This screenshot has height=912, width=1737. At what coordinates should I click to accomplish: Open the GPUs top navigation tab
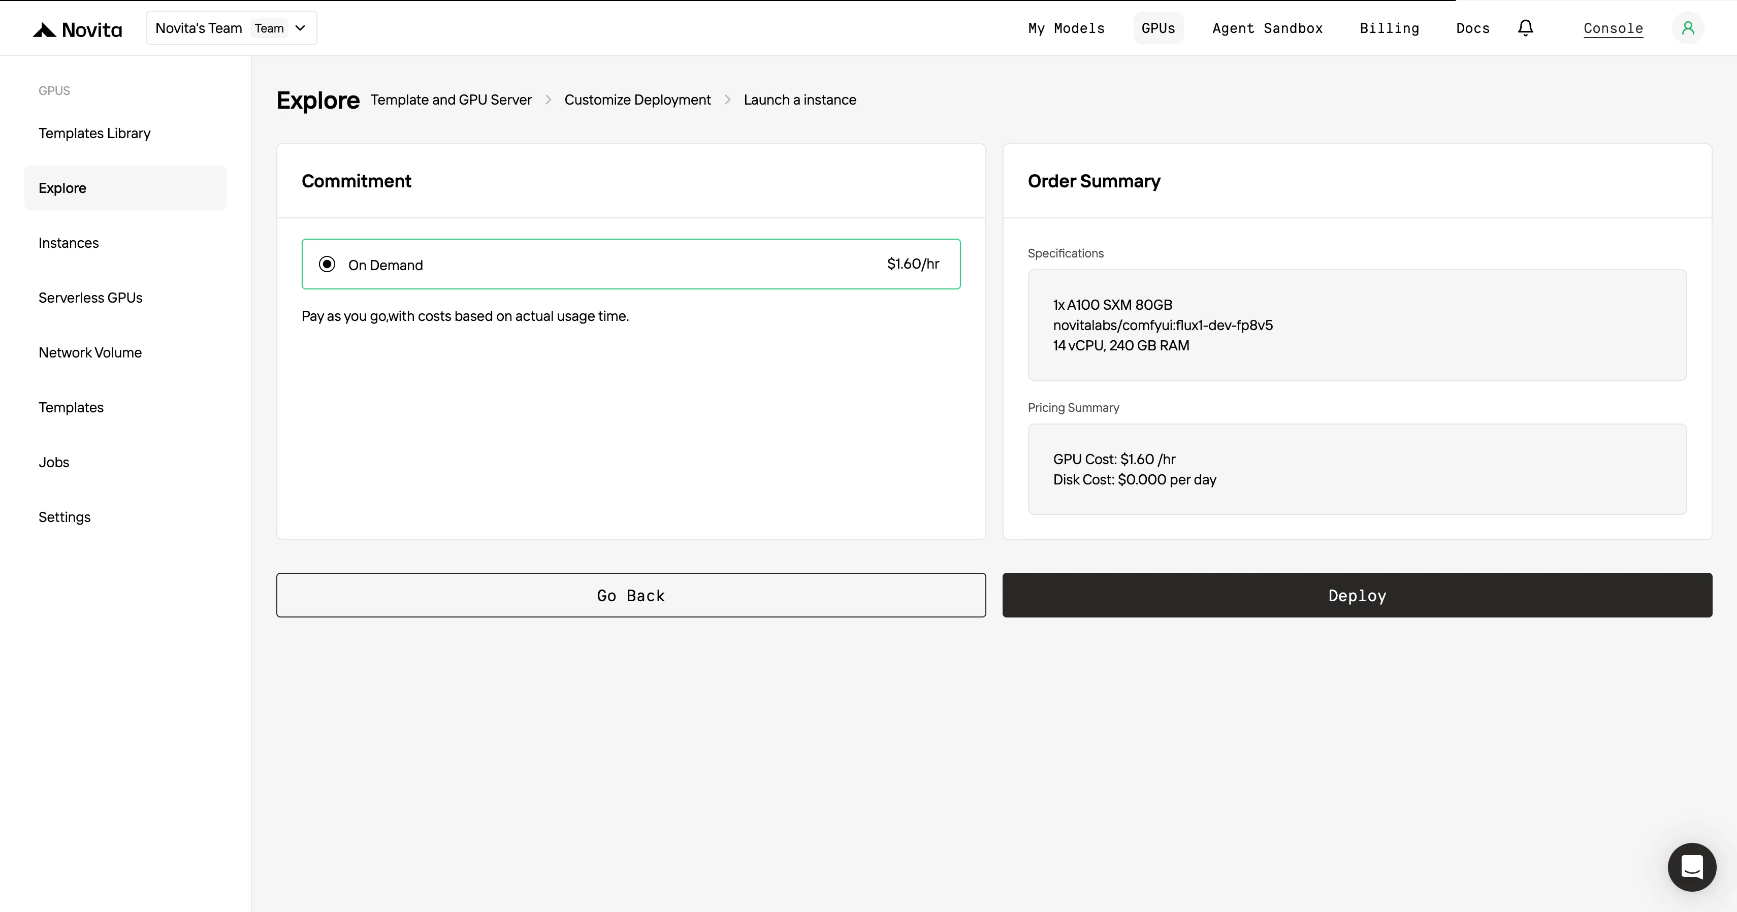(x=1158, y=28)
